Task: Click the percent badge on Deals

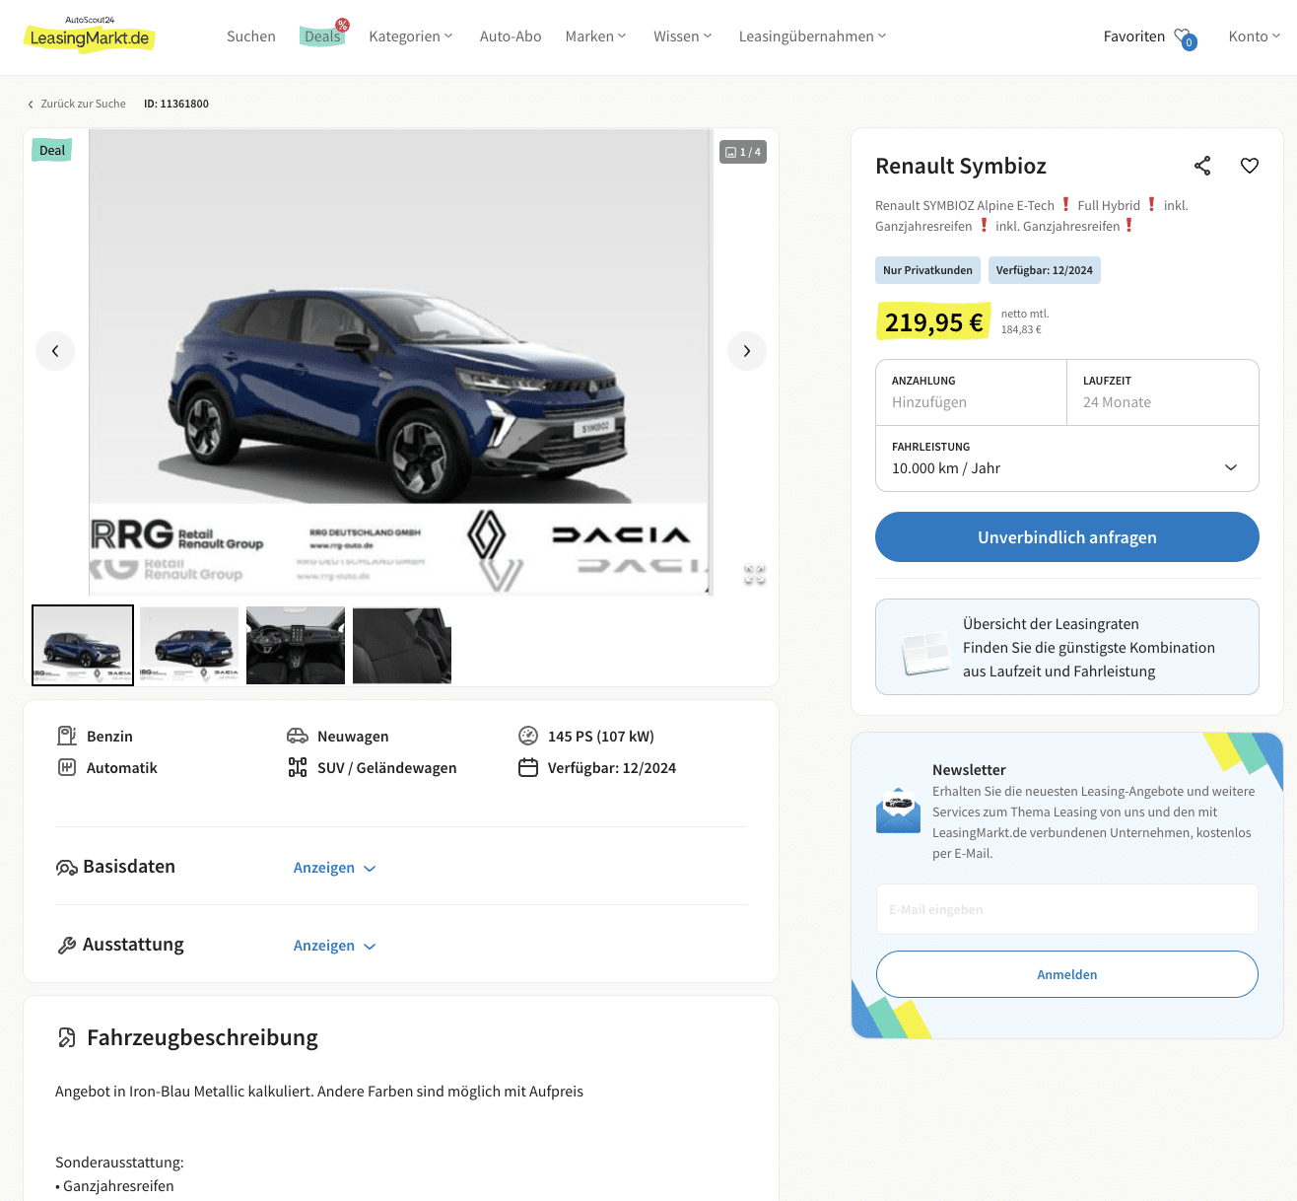Action: (342, 25)
